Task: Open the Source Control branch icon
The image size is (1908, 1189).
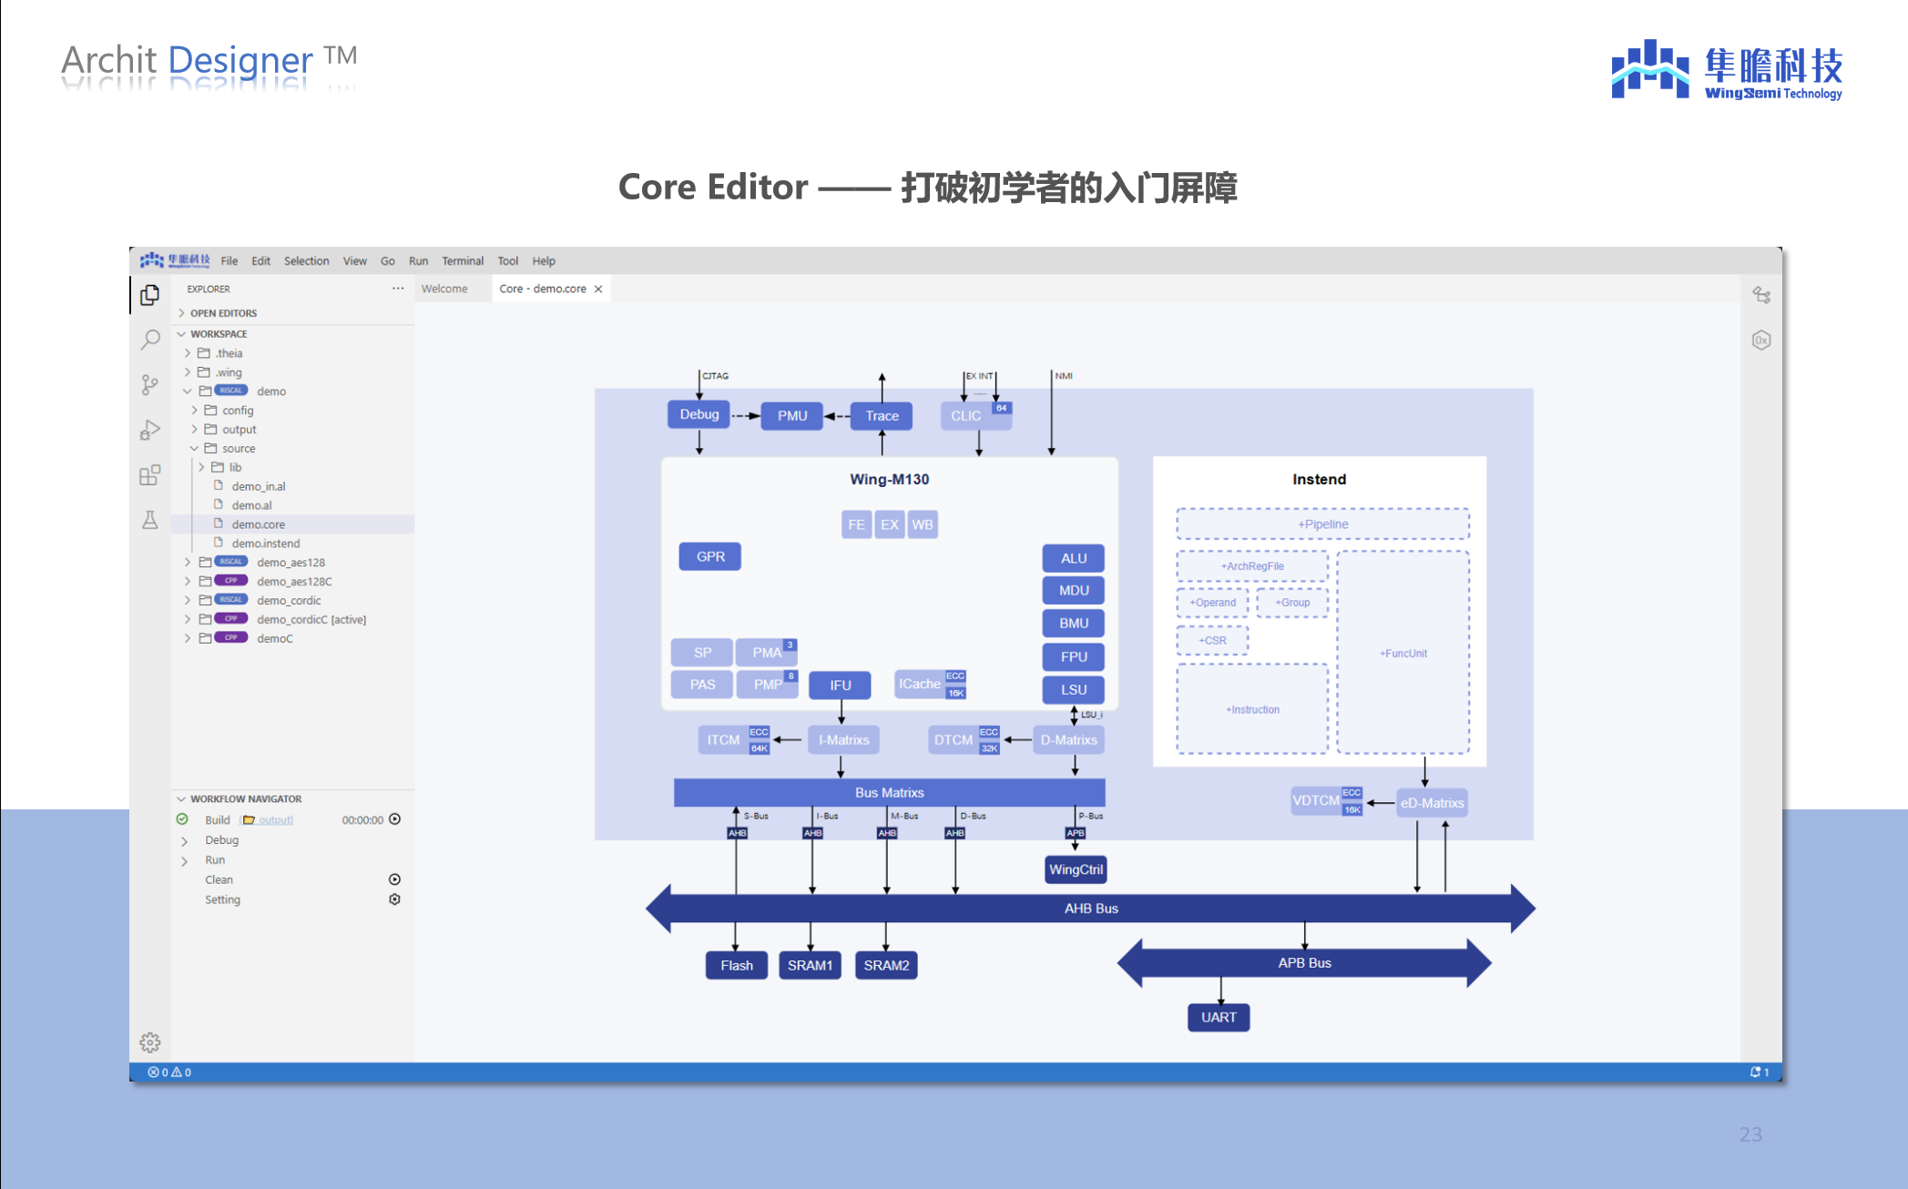Action: (150, 385)
